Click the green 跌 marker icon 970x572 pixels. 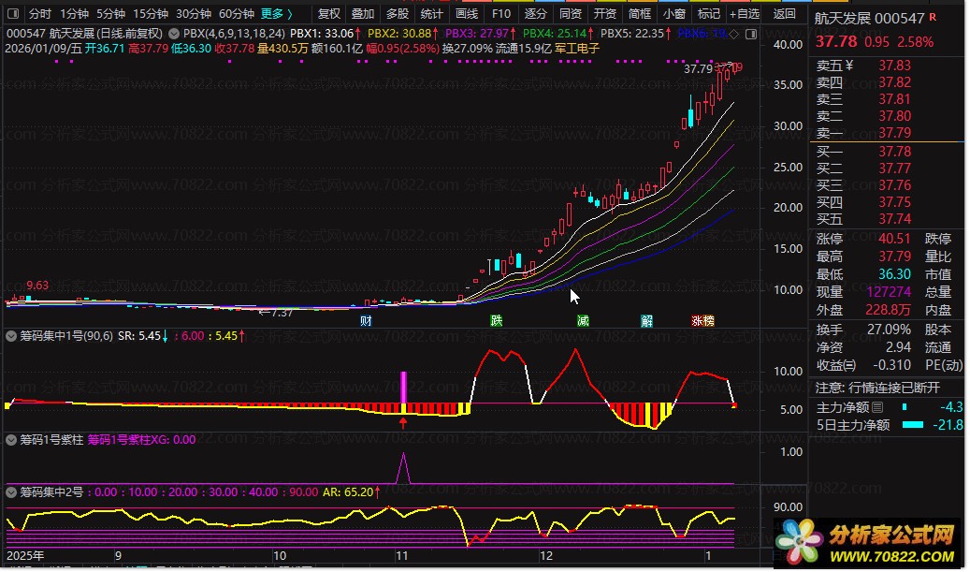coord(497,320)
